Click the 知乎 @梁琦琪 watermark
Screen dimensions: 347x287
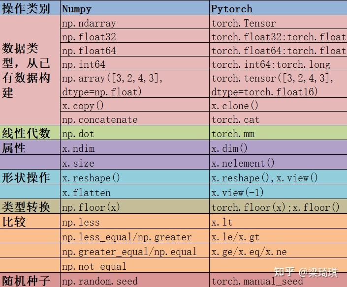(306, 272)
